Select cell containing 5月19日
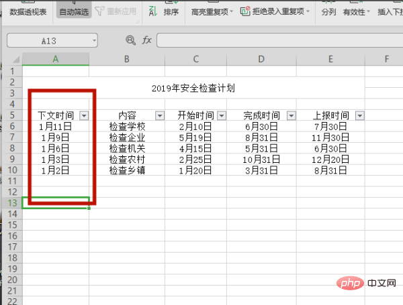The image size is (403, 305). tap(196, 137)
